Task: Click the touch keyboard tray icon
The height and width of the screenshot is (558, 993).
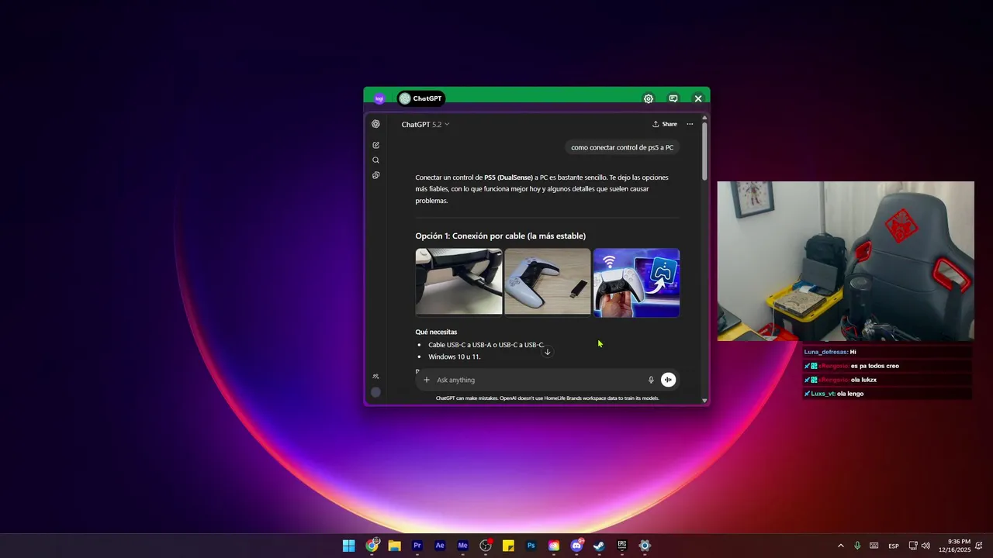Action: click(x=874, y=546)
